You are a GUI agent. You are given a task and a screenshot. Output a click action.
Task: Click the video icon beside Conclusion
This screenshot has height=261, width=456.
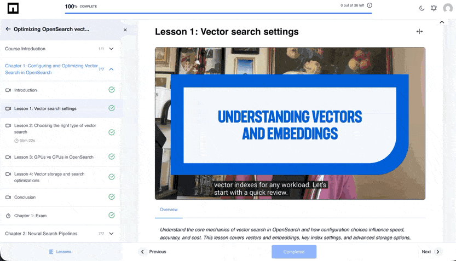tap(8, 197)
